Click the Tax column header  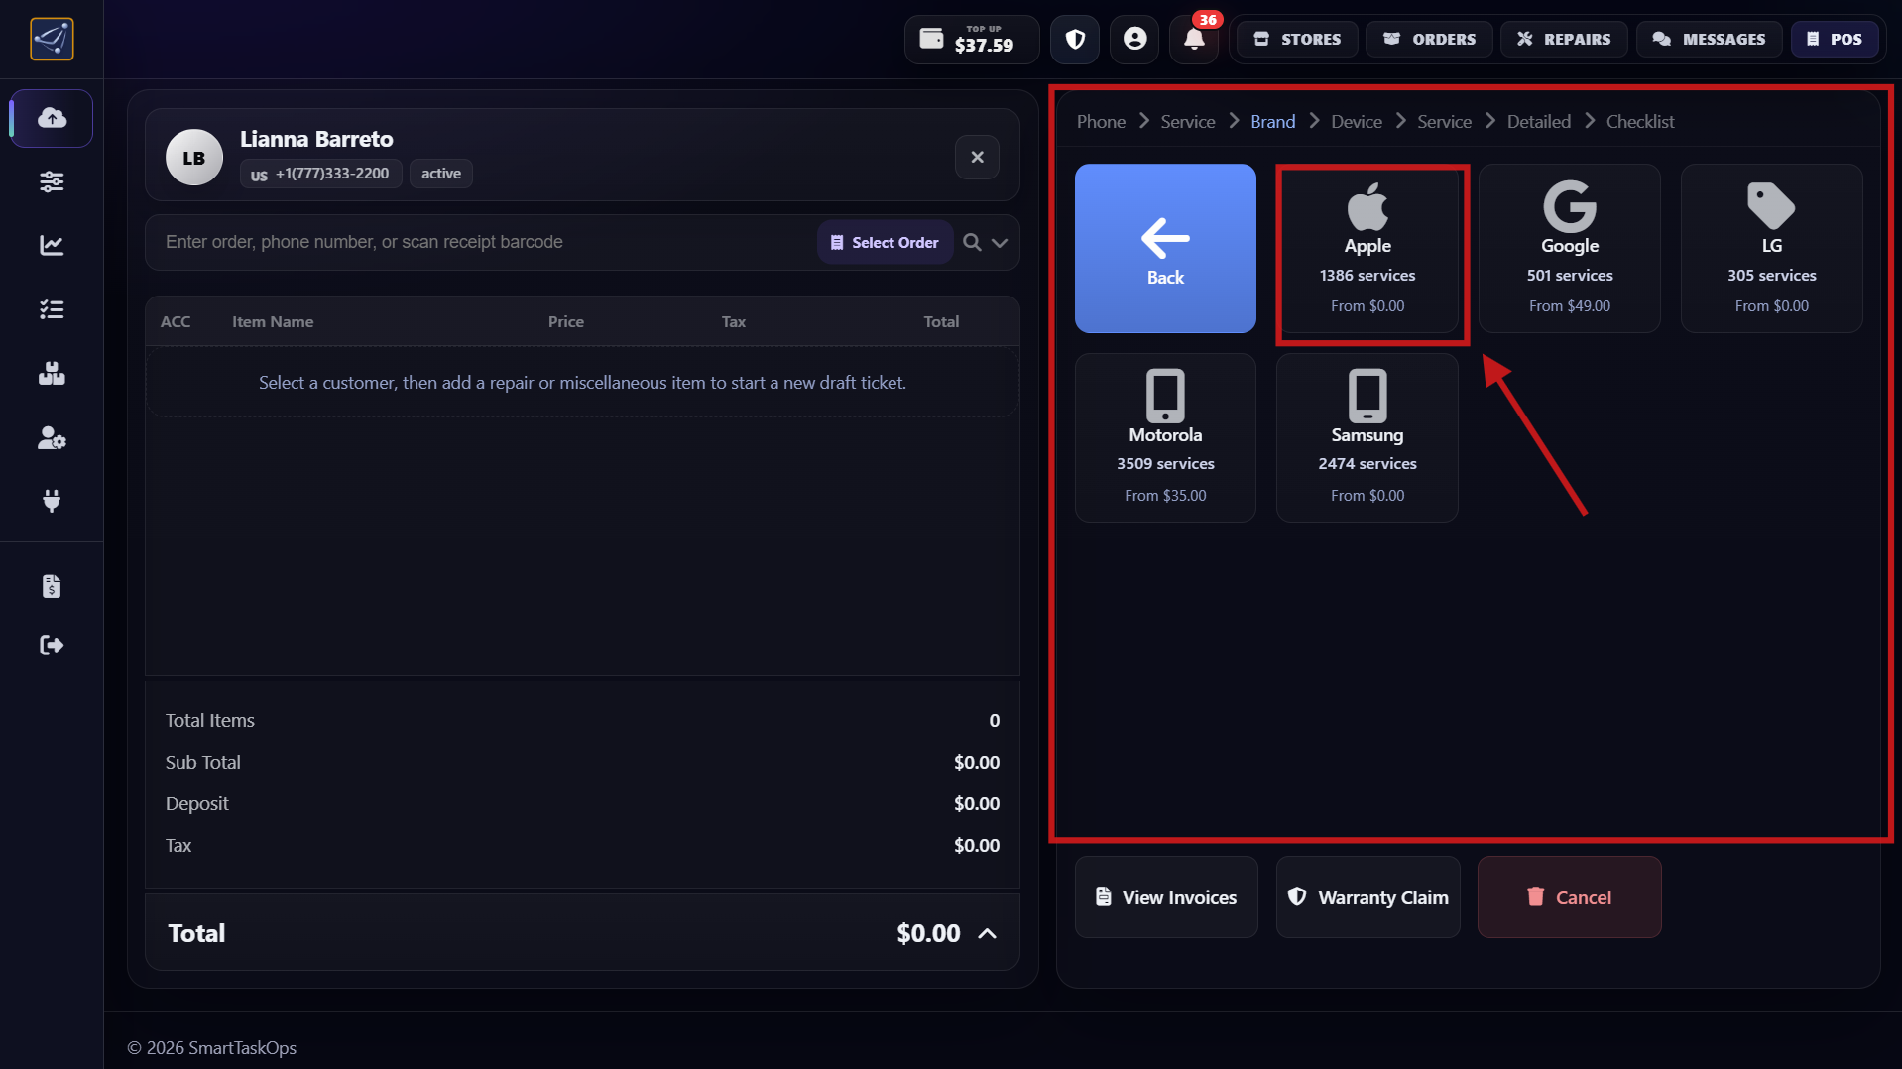point(734,321)
